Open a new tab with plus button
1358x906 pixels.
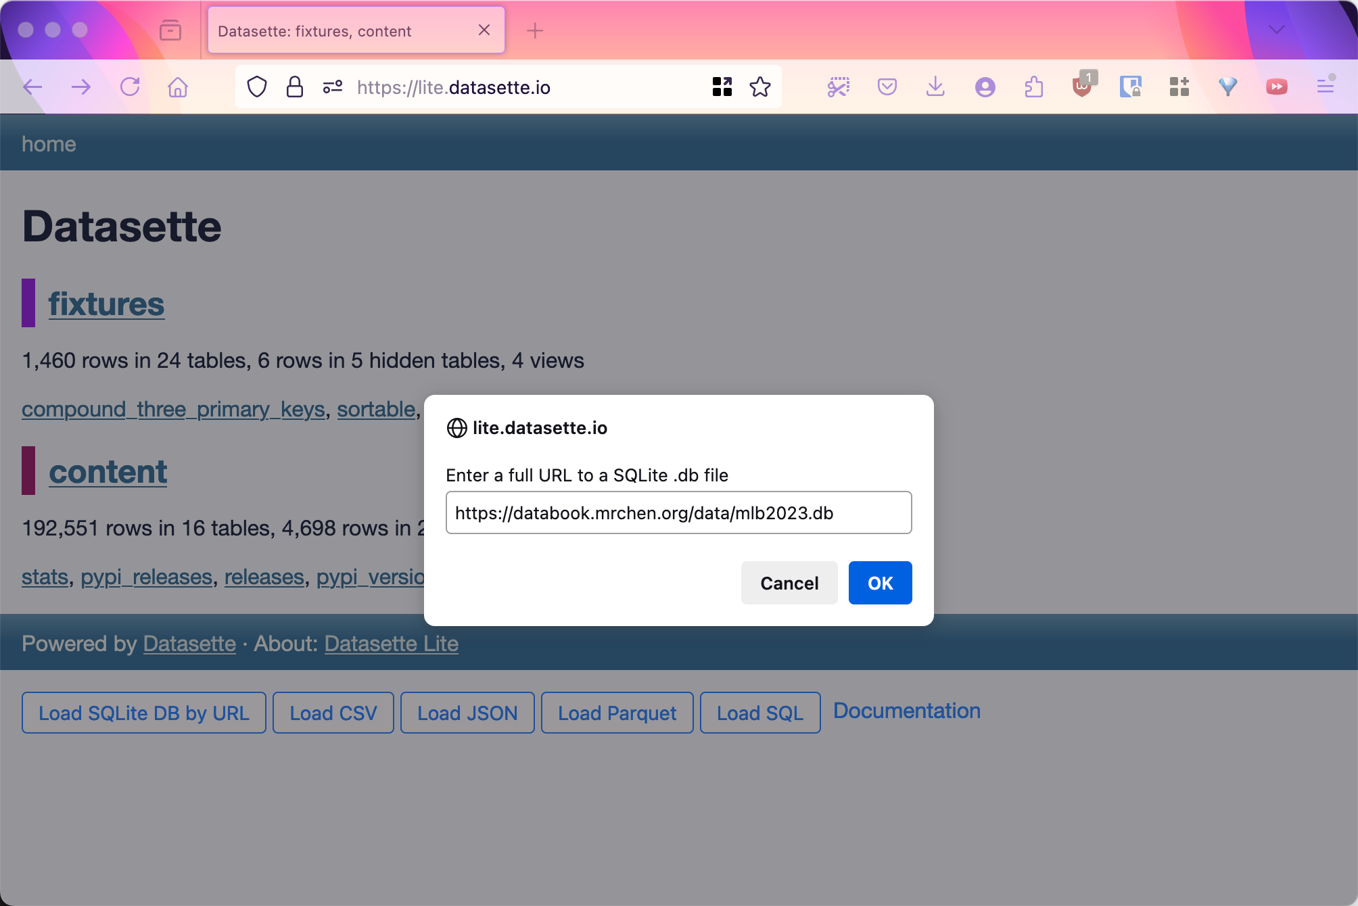[x=535, y=30]
